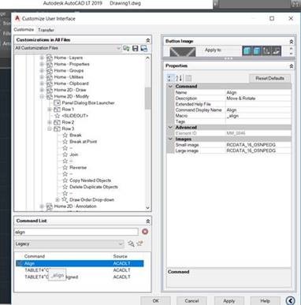
Task: Click the load partial customization file icon
Action: [126, 48]
